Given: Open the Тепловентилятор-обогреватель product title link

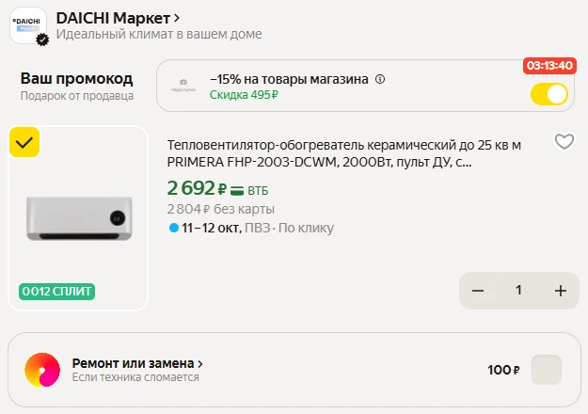Looking at the screenshot, I should [x=344, y=153].
